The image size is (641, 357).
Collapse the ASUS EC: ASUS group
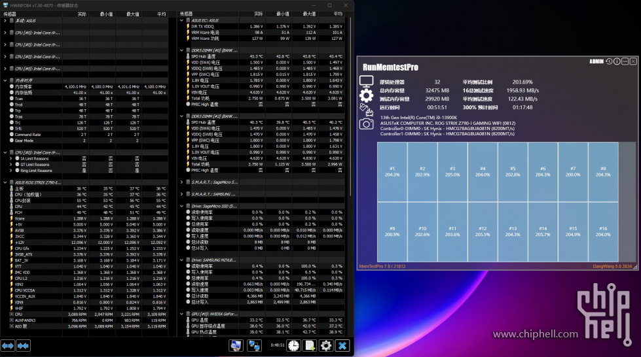click(181, 20)
